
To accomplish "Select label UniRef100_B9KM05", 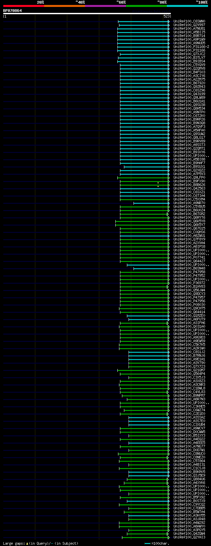I will [189, 472].
